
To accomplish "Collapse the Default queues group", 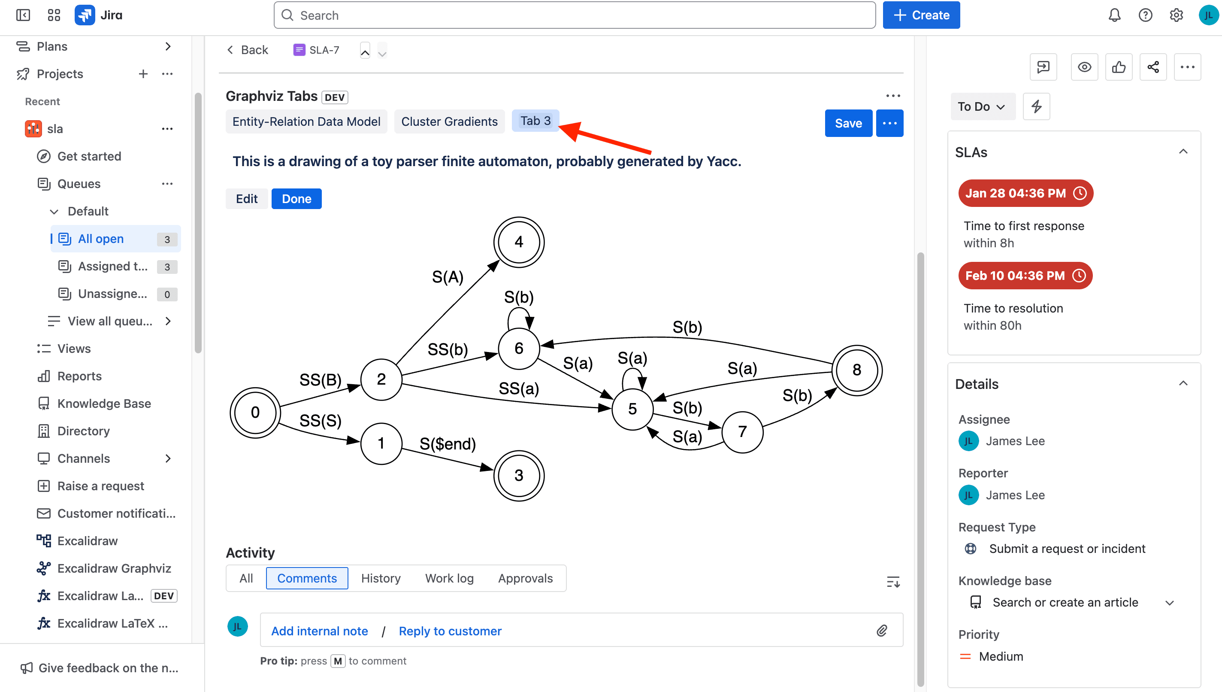I will click(54, 212).
